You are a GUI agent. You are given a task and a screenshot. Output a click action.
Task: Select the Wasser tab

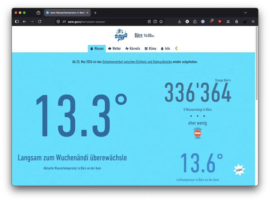click(x=97, y=49)
